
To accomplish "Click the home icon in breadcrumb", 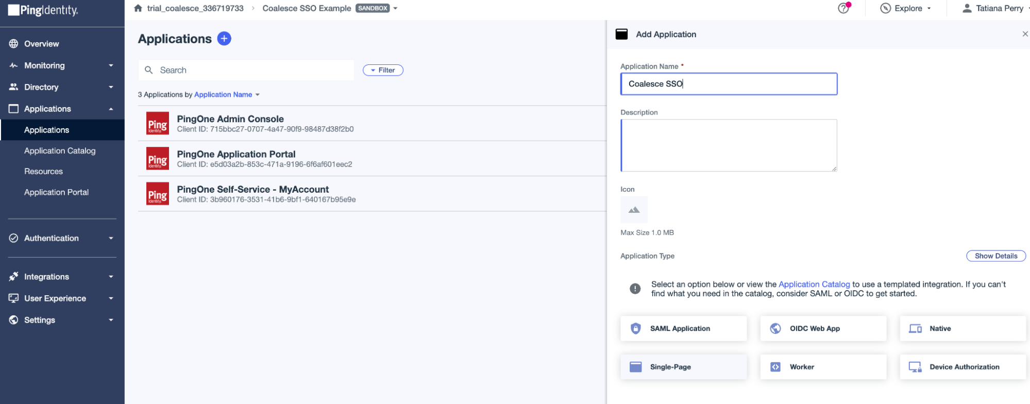I will click(x=138, y=8).
